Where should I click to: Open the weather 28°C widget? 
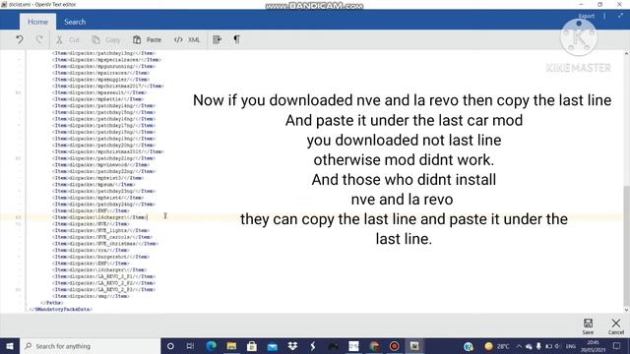click(x=497, y=346)
